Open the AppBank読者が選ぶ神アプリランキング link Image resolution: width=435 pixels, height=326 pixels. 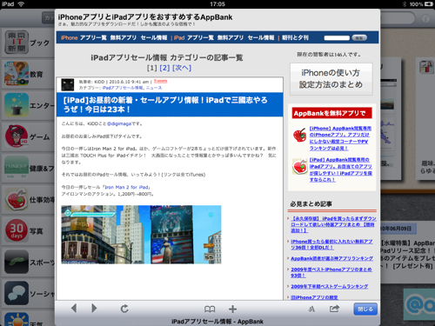[331, 258]
